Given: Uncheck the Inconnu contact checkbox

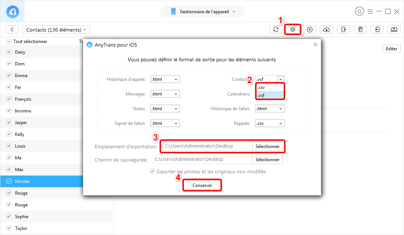Looking at the screenshot, I should (9, 111).
